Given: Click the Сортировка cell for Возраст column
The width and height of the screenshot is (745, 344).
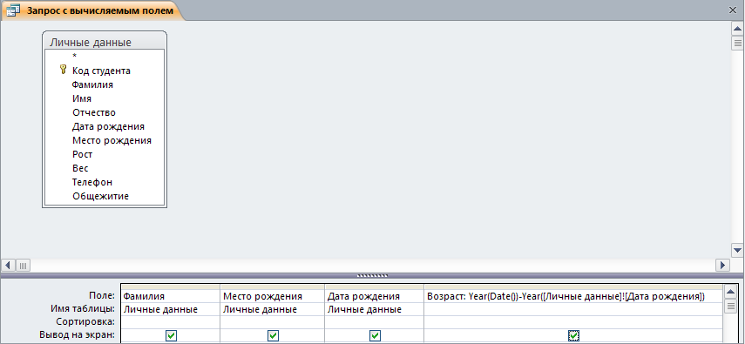Looking at the screenshot, I should click(x=572, y=322).
